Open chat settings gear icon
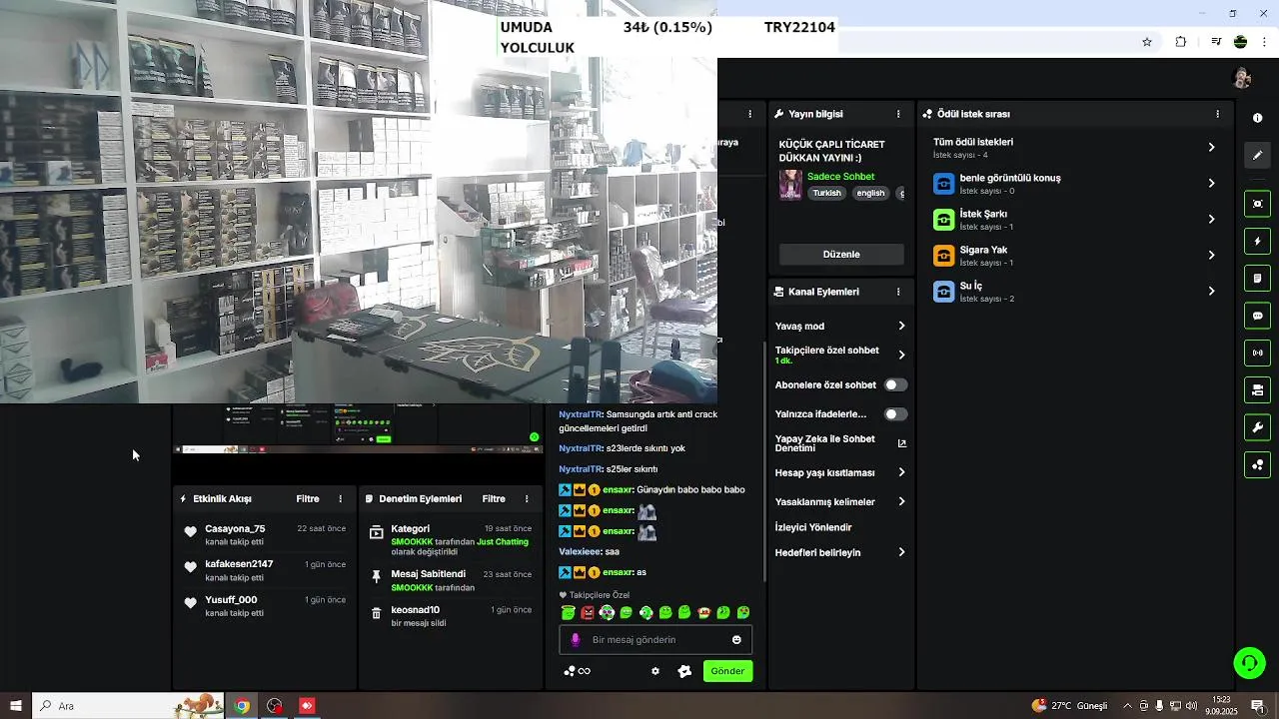Viewport: 1279px width, 719px height. tap(655, 671)
